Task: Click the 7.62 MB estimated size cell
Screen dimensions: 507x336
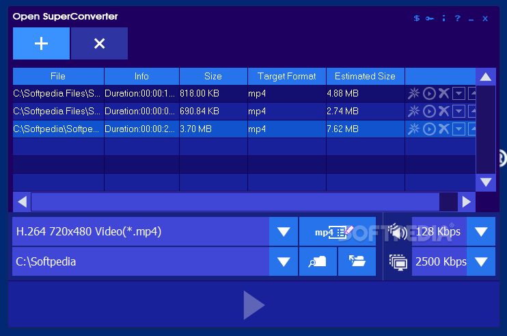Action: coord(366,129)
